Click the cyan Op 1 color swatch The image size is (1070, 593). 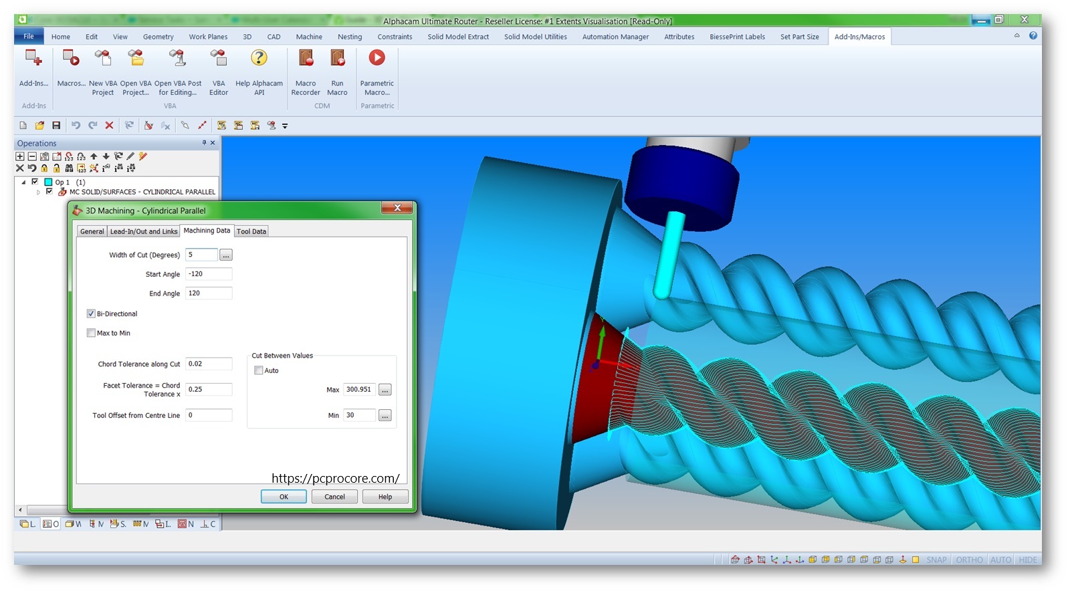coord(48,182)
